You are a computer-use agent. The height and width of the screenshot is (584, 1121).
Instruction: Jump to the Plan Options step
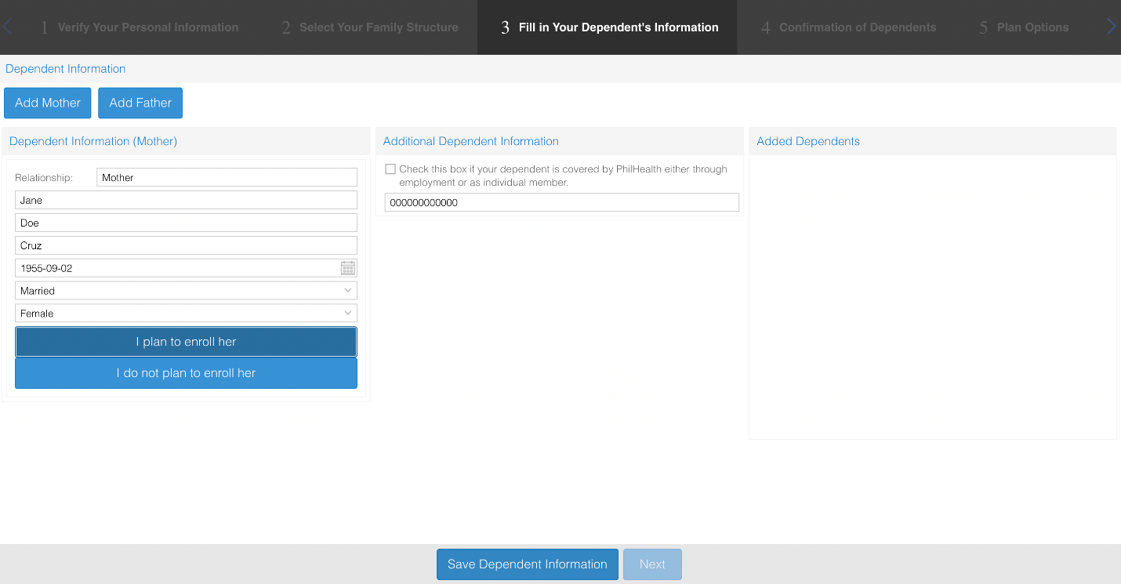[1024, 27]
